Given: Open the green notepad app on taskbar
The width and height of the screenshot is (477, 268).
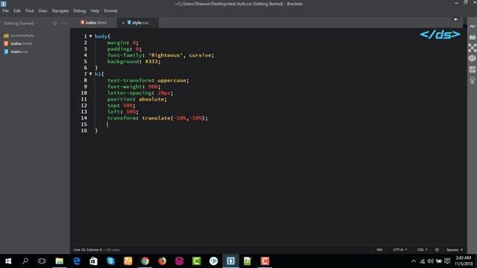Looking at the screenshot, I should click(x=247, y=261).
